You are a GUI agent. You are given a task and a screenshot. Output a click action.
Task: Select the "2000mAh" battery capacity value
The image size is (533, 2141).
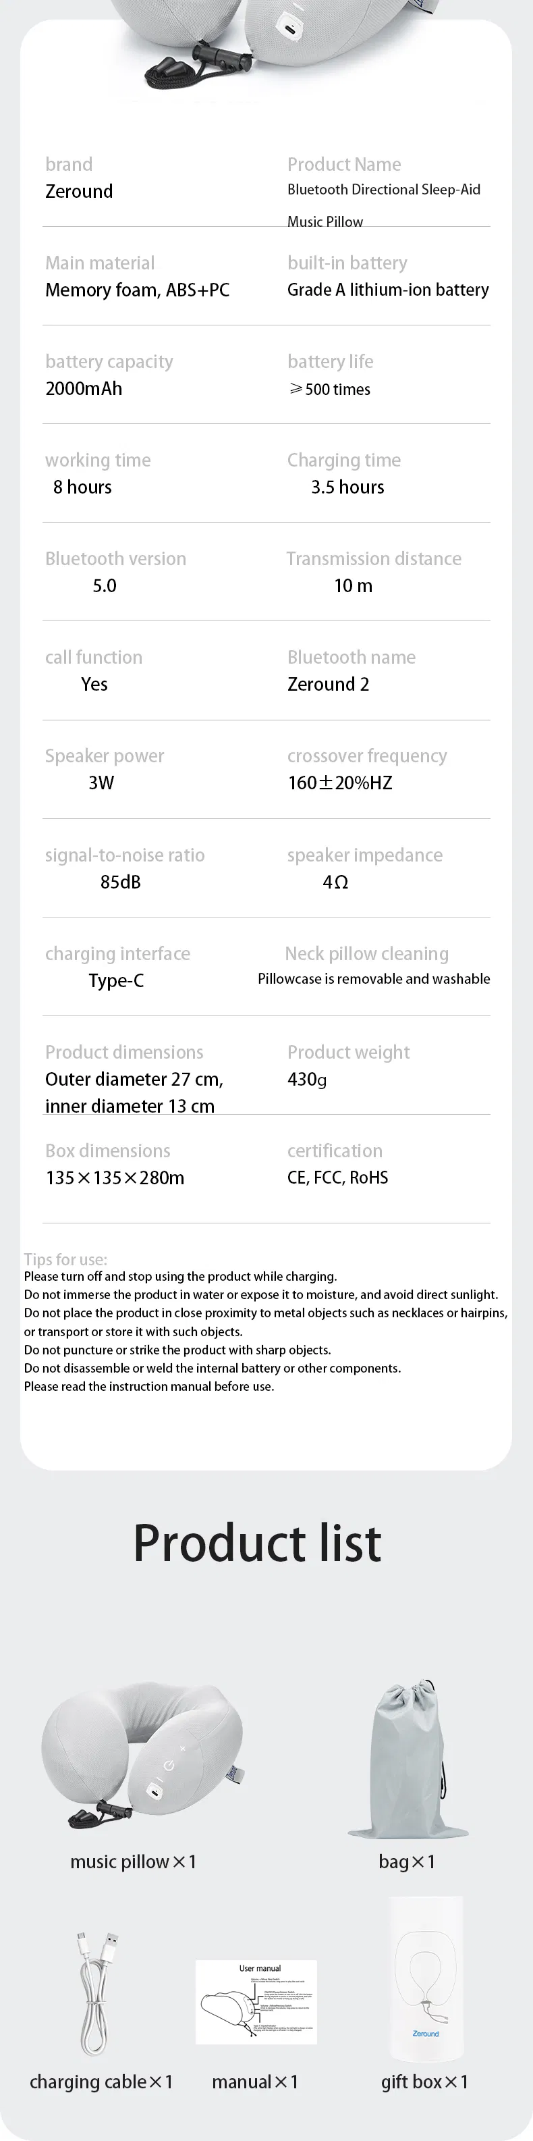pos(84,388)
